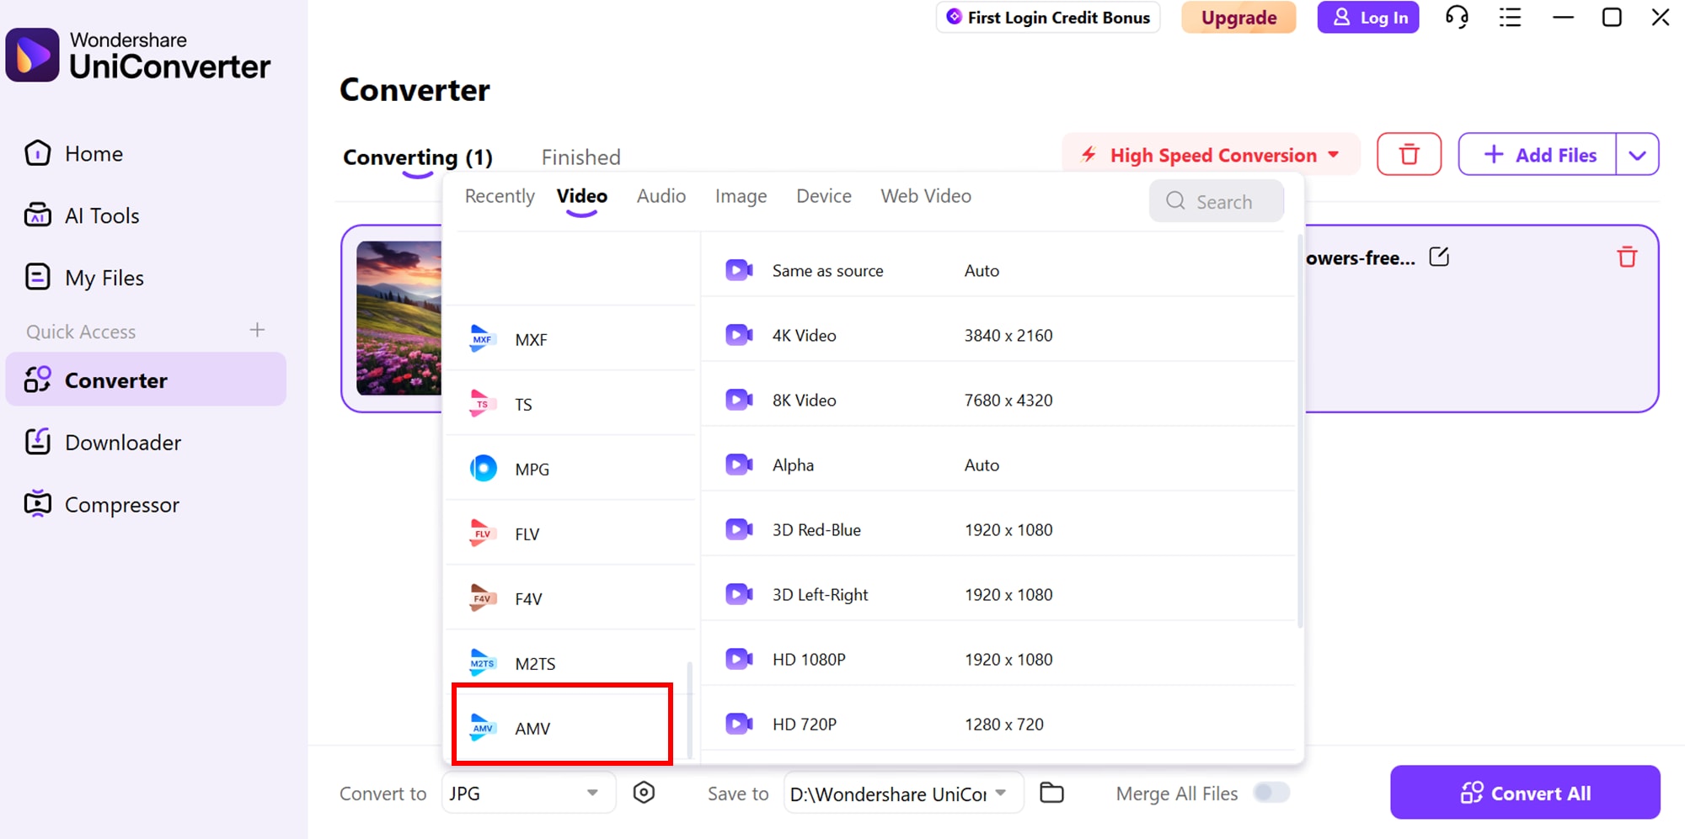Open the output folder icon

1051,793
